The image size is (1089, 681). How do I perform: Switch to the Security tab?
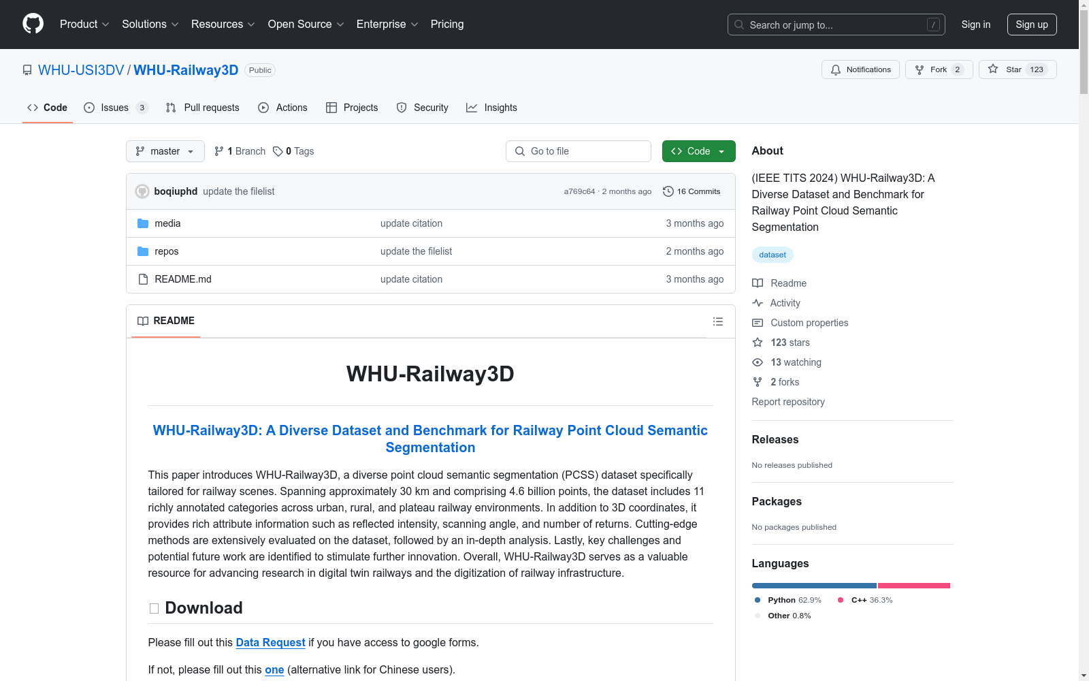click(x=423, y=108)
